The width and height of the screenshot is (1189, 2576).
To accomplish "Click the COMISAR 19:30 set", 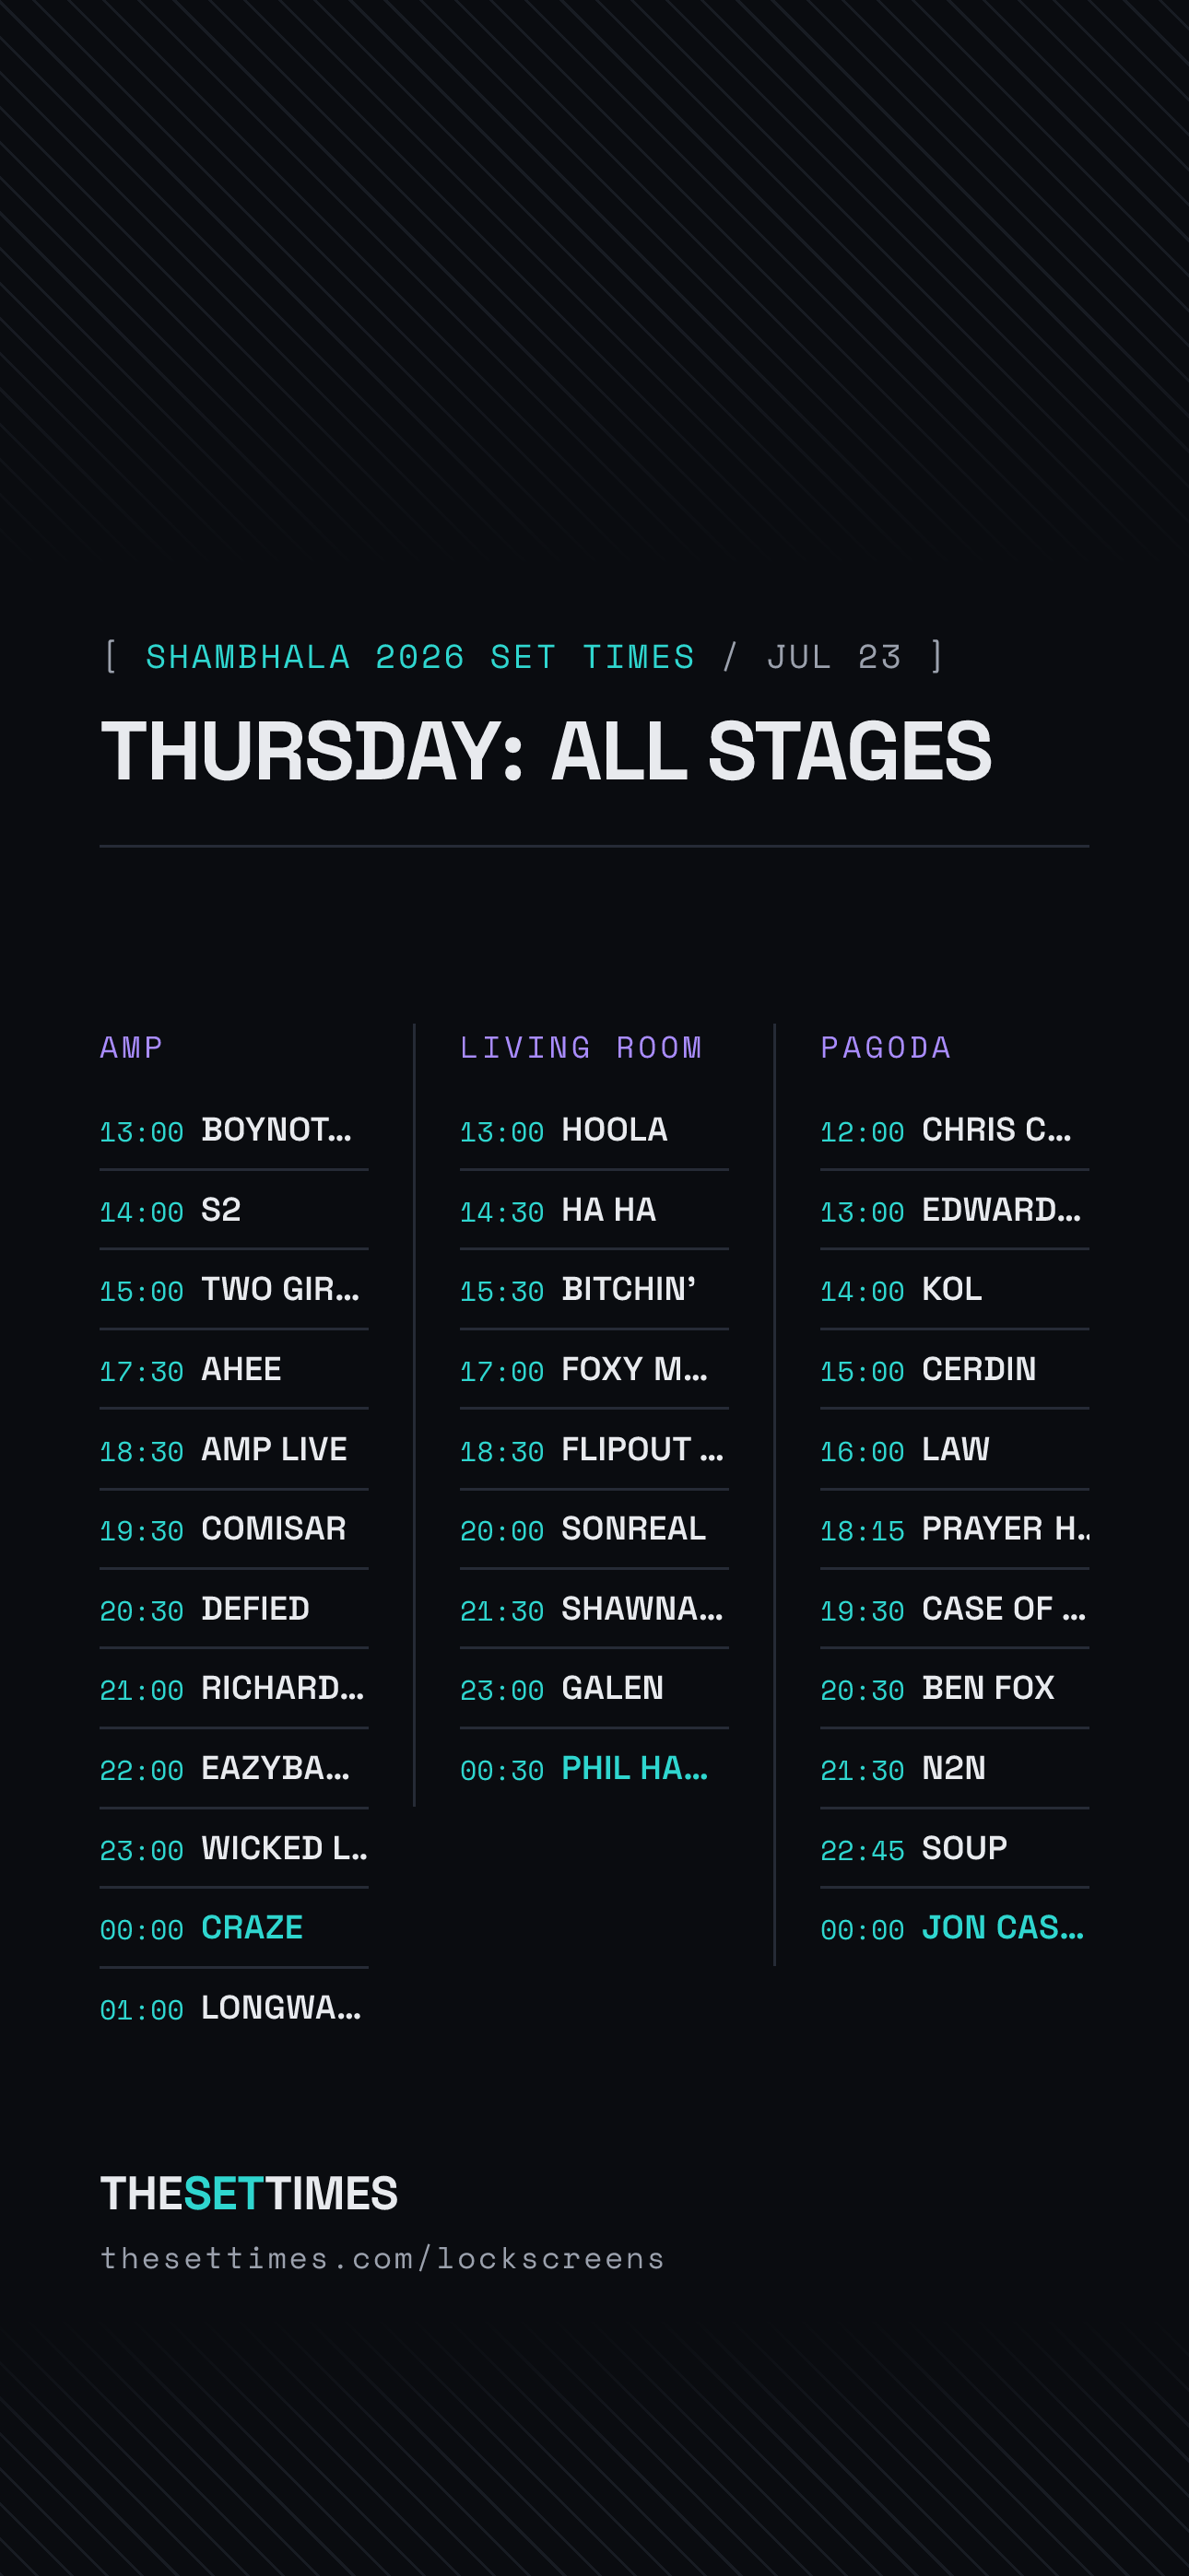I will pyautogui.click(x=234, y=1529).
